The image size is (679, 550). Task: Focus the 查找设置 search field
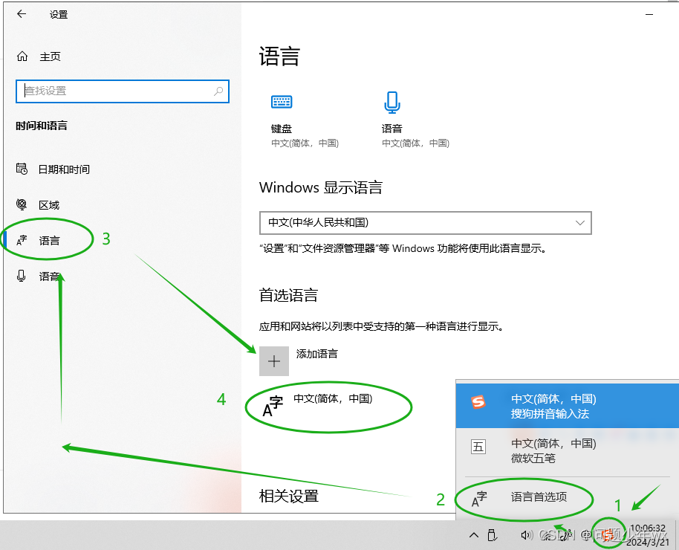tap(123, 91)
